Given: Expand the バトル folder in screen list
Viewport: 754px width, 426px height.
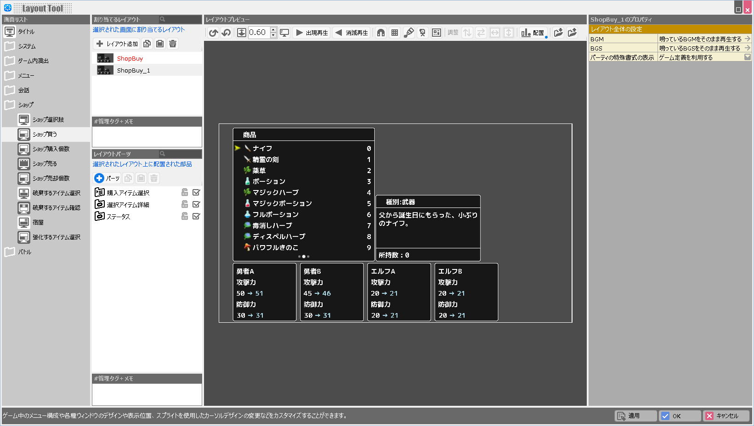Looking at the screenshot, I should [x=10, y=252].
